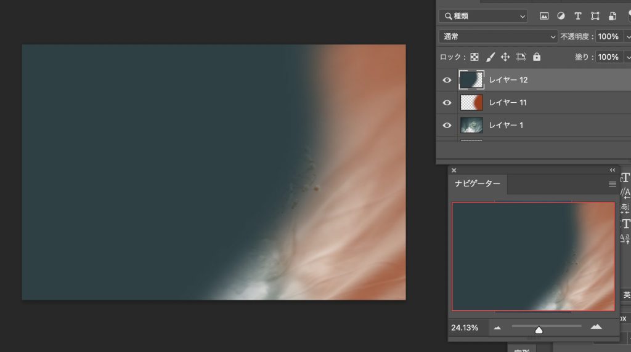Expand the 不透明度 opacity dropdown arrow

click(628, 36)
